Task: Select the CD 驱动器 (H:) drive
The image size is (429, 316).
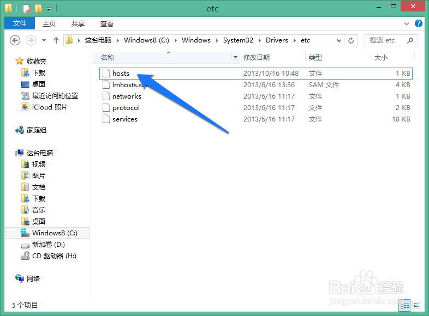Action: pos(49,256)
